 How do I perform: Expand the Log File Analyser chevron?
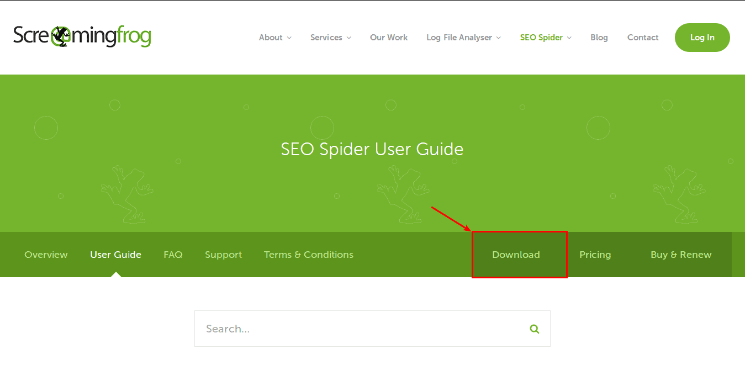click(498, 38)
